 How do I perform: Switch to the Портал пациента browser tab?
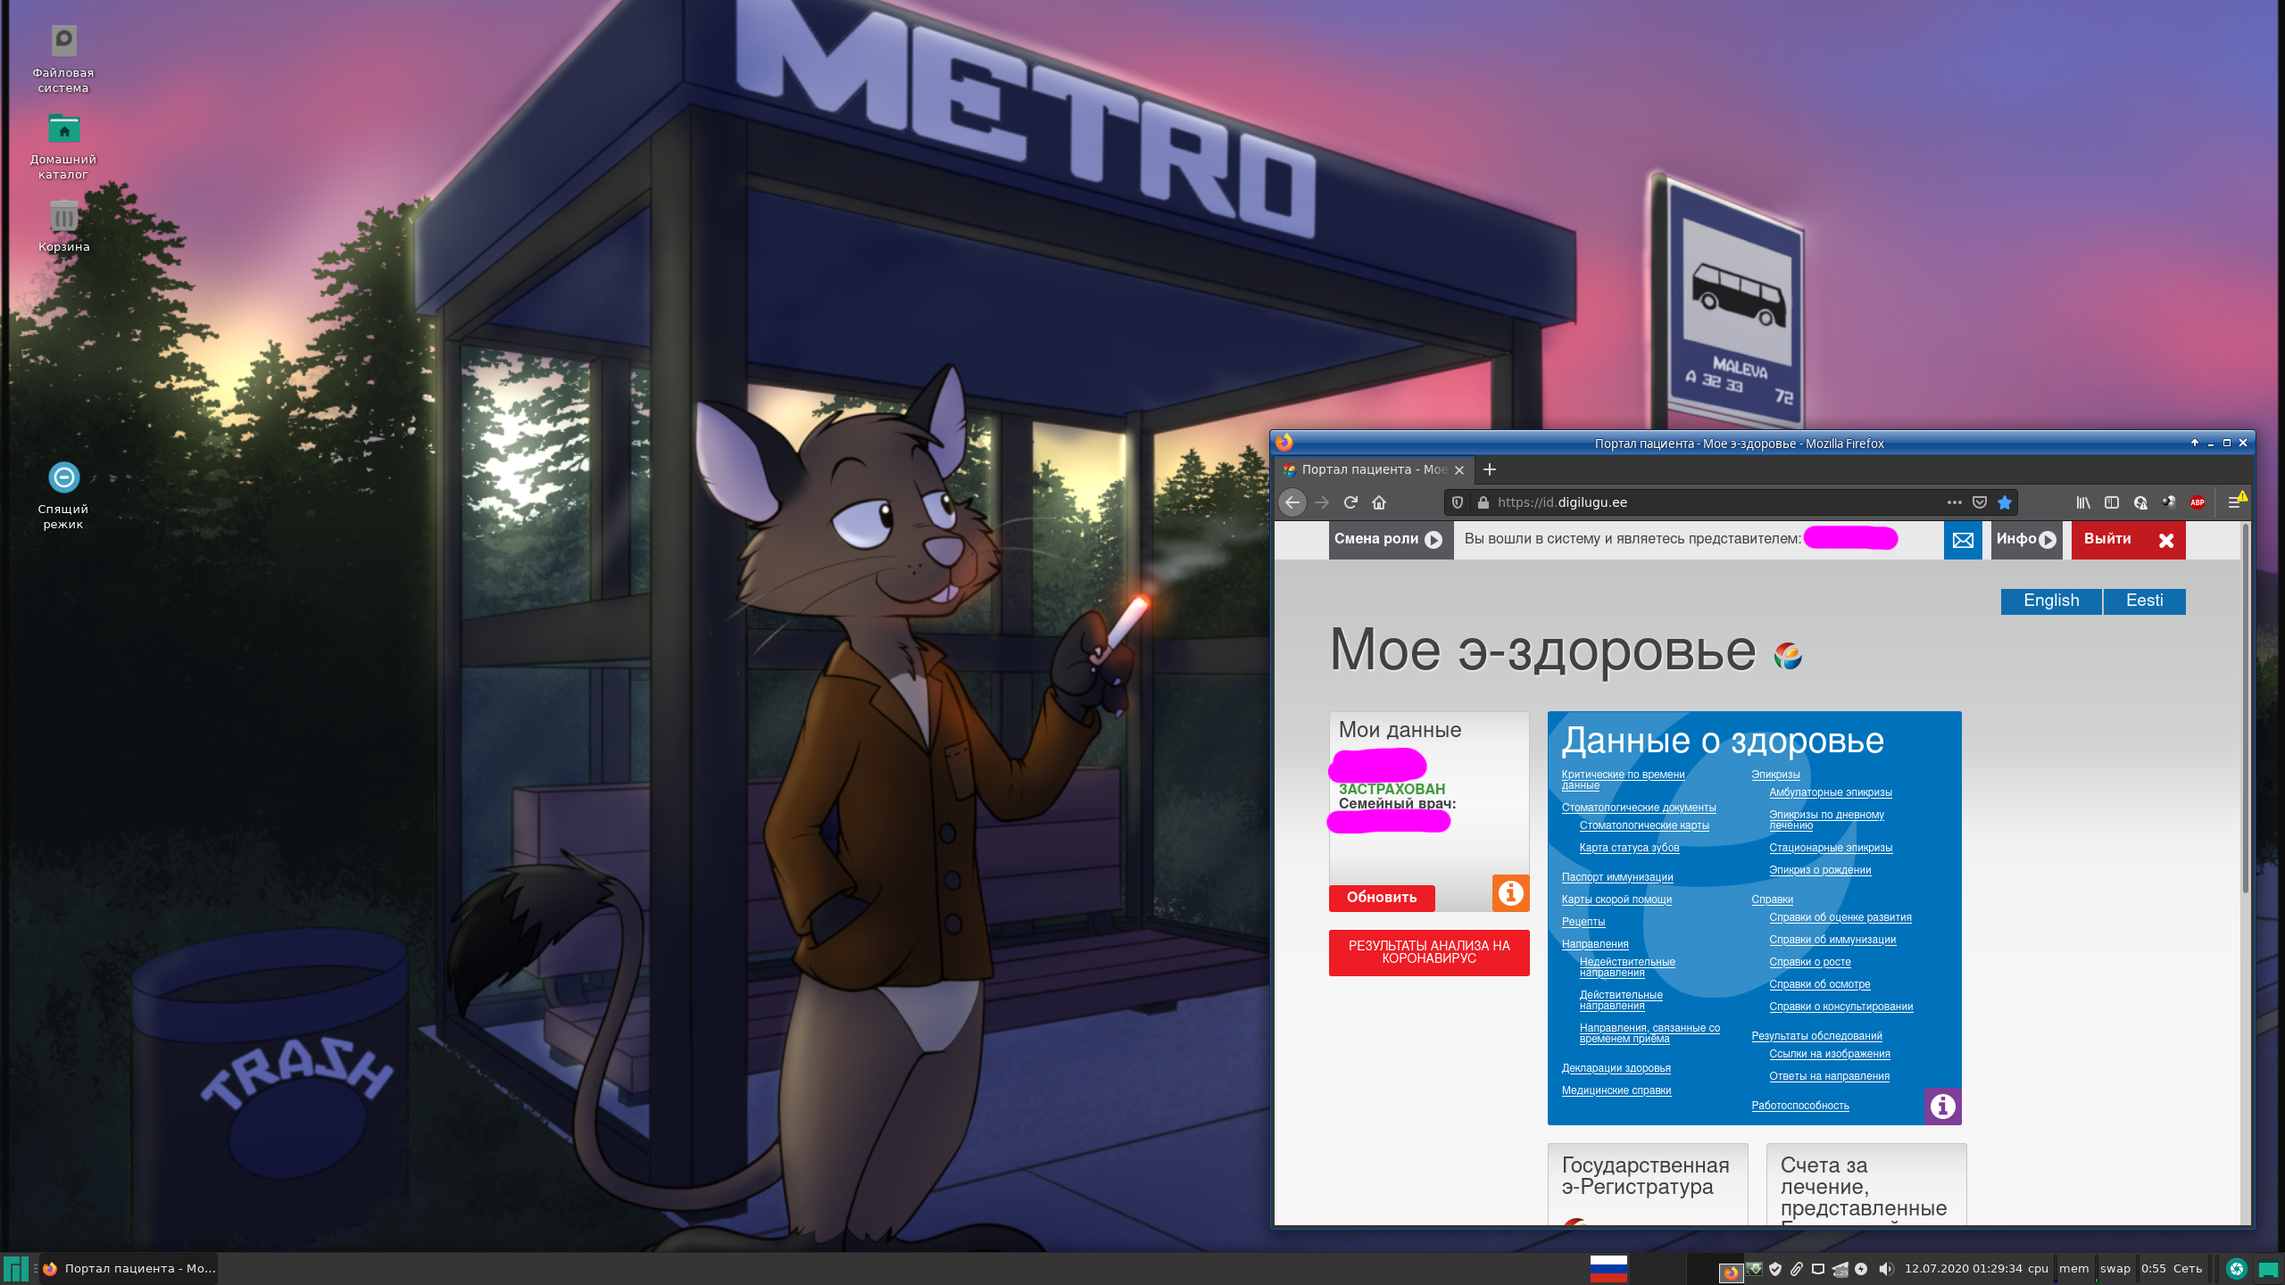(x=1374, y=469)
